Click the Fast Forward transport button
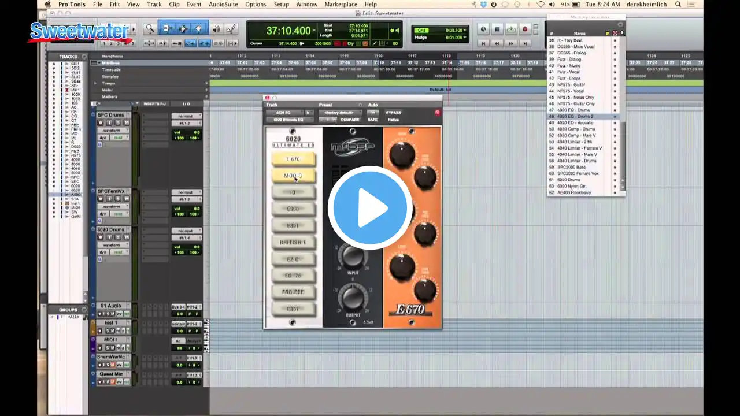This screenshot has width=740, height=416. (511, 43)
